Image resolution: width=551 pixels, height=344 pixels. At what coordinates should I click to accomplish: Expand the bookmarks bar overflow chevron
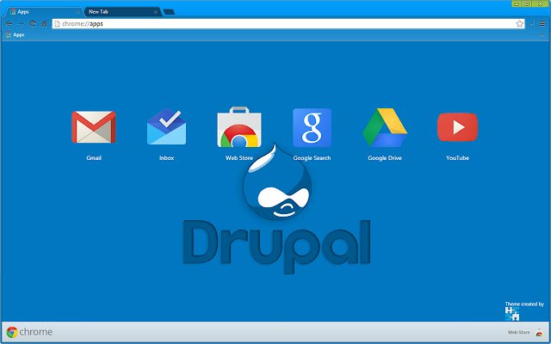point(542,35)
